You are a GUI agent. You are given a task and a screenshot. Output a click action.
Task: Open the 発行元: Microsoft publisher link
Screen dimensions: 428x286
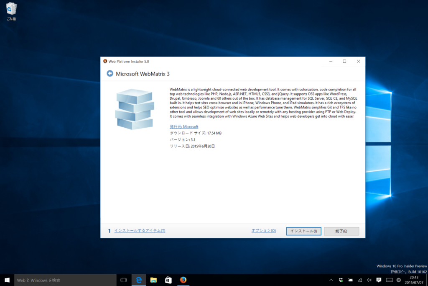tap(184, 126)
